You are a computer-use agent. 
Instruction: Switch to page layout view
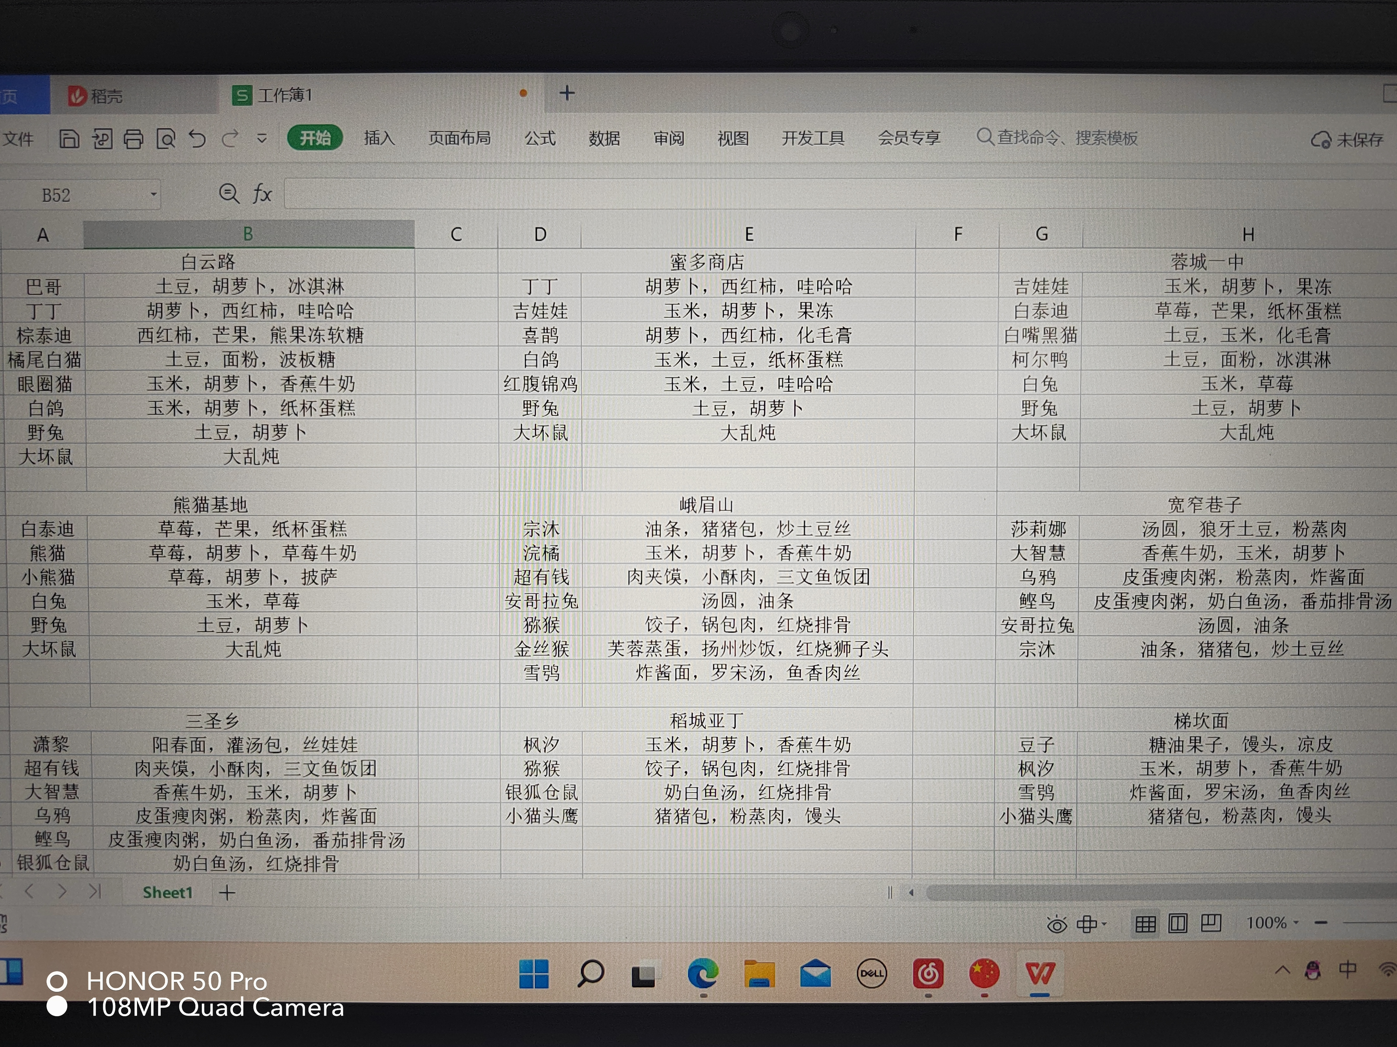tap(1178, 923)
